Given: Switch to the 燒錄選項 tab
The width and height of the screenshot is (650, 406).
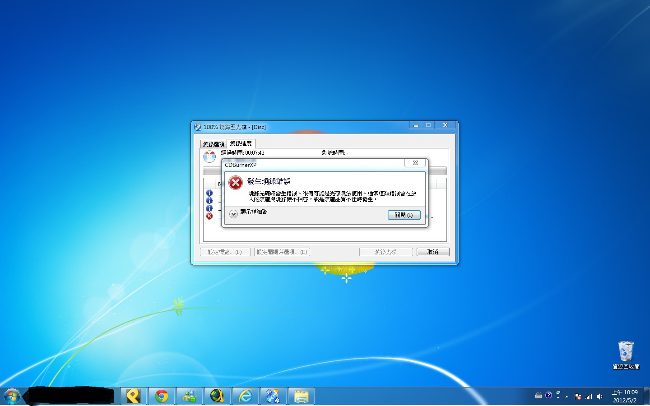Looking at the screenshot, I should 214,144.
